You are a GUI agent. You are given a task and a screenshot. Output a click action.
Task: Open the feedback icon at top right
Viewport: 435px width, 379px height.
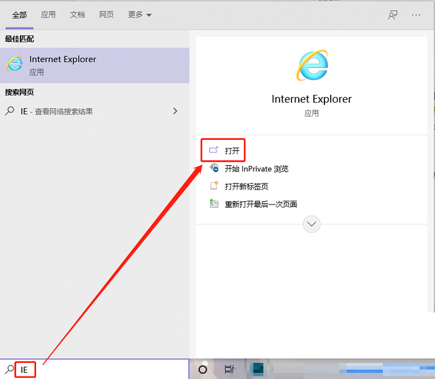[393, 15]
